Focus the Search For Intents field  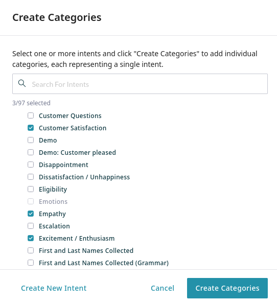coord(140,84)
